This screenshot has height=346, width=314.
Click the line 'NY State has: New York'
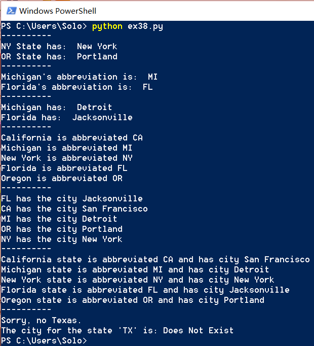(x=59, y=47)
